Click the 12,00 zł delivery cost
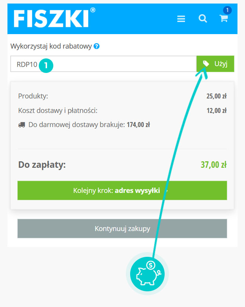The height and width of the screenshot is (307, 245). (x=217, y=111)
